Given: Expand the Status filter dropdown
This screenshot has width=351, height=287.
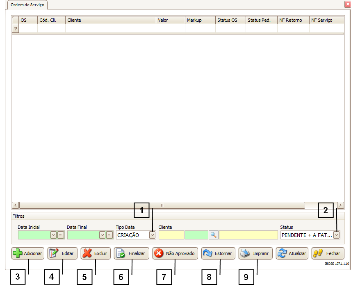Looking at the screenshot, I should 336,235.
